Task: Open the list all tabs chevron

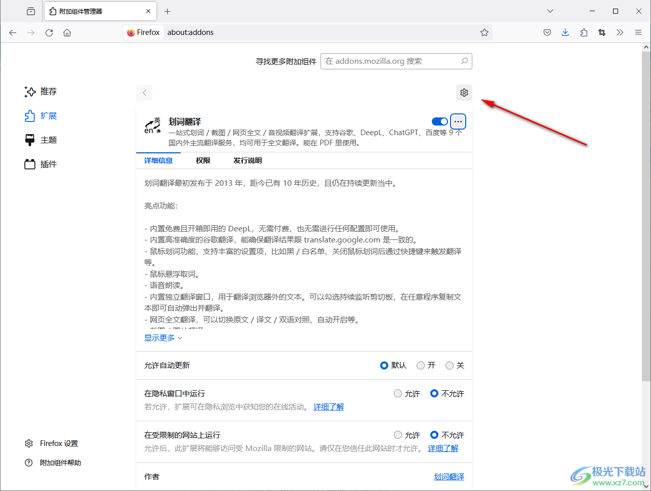Action: pos(550,11)
